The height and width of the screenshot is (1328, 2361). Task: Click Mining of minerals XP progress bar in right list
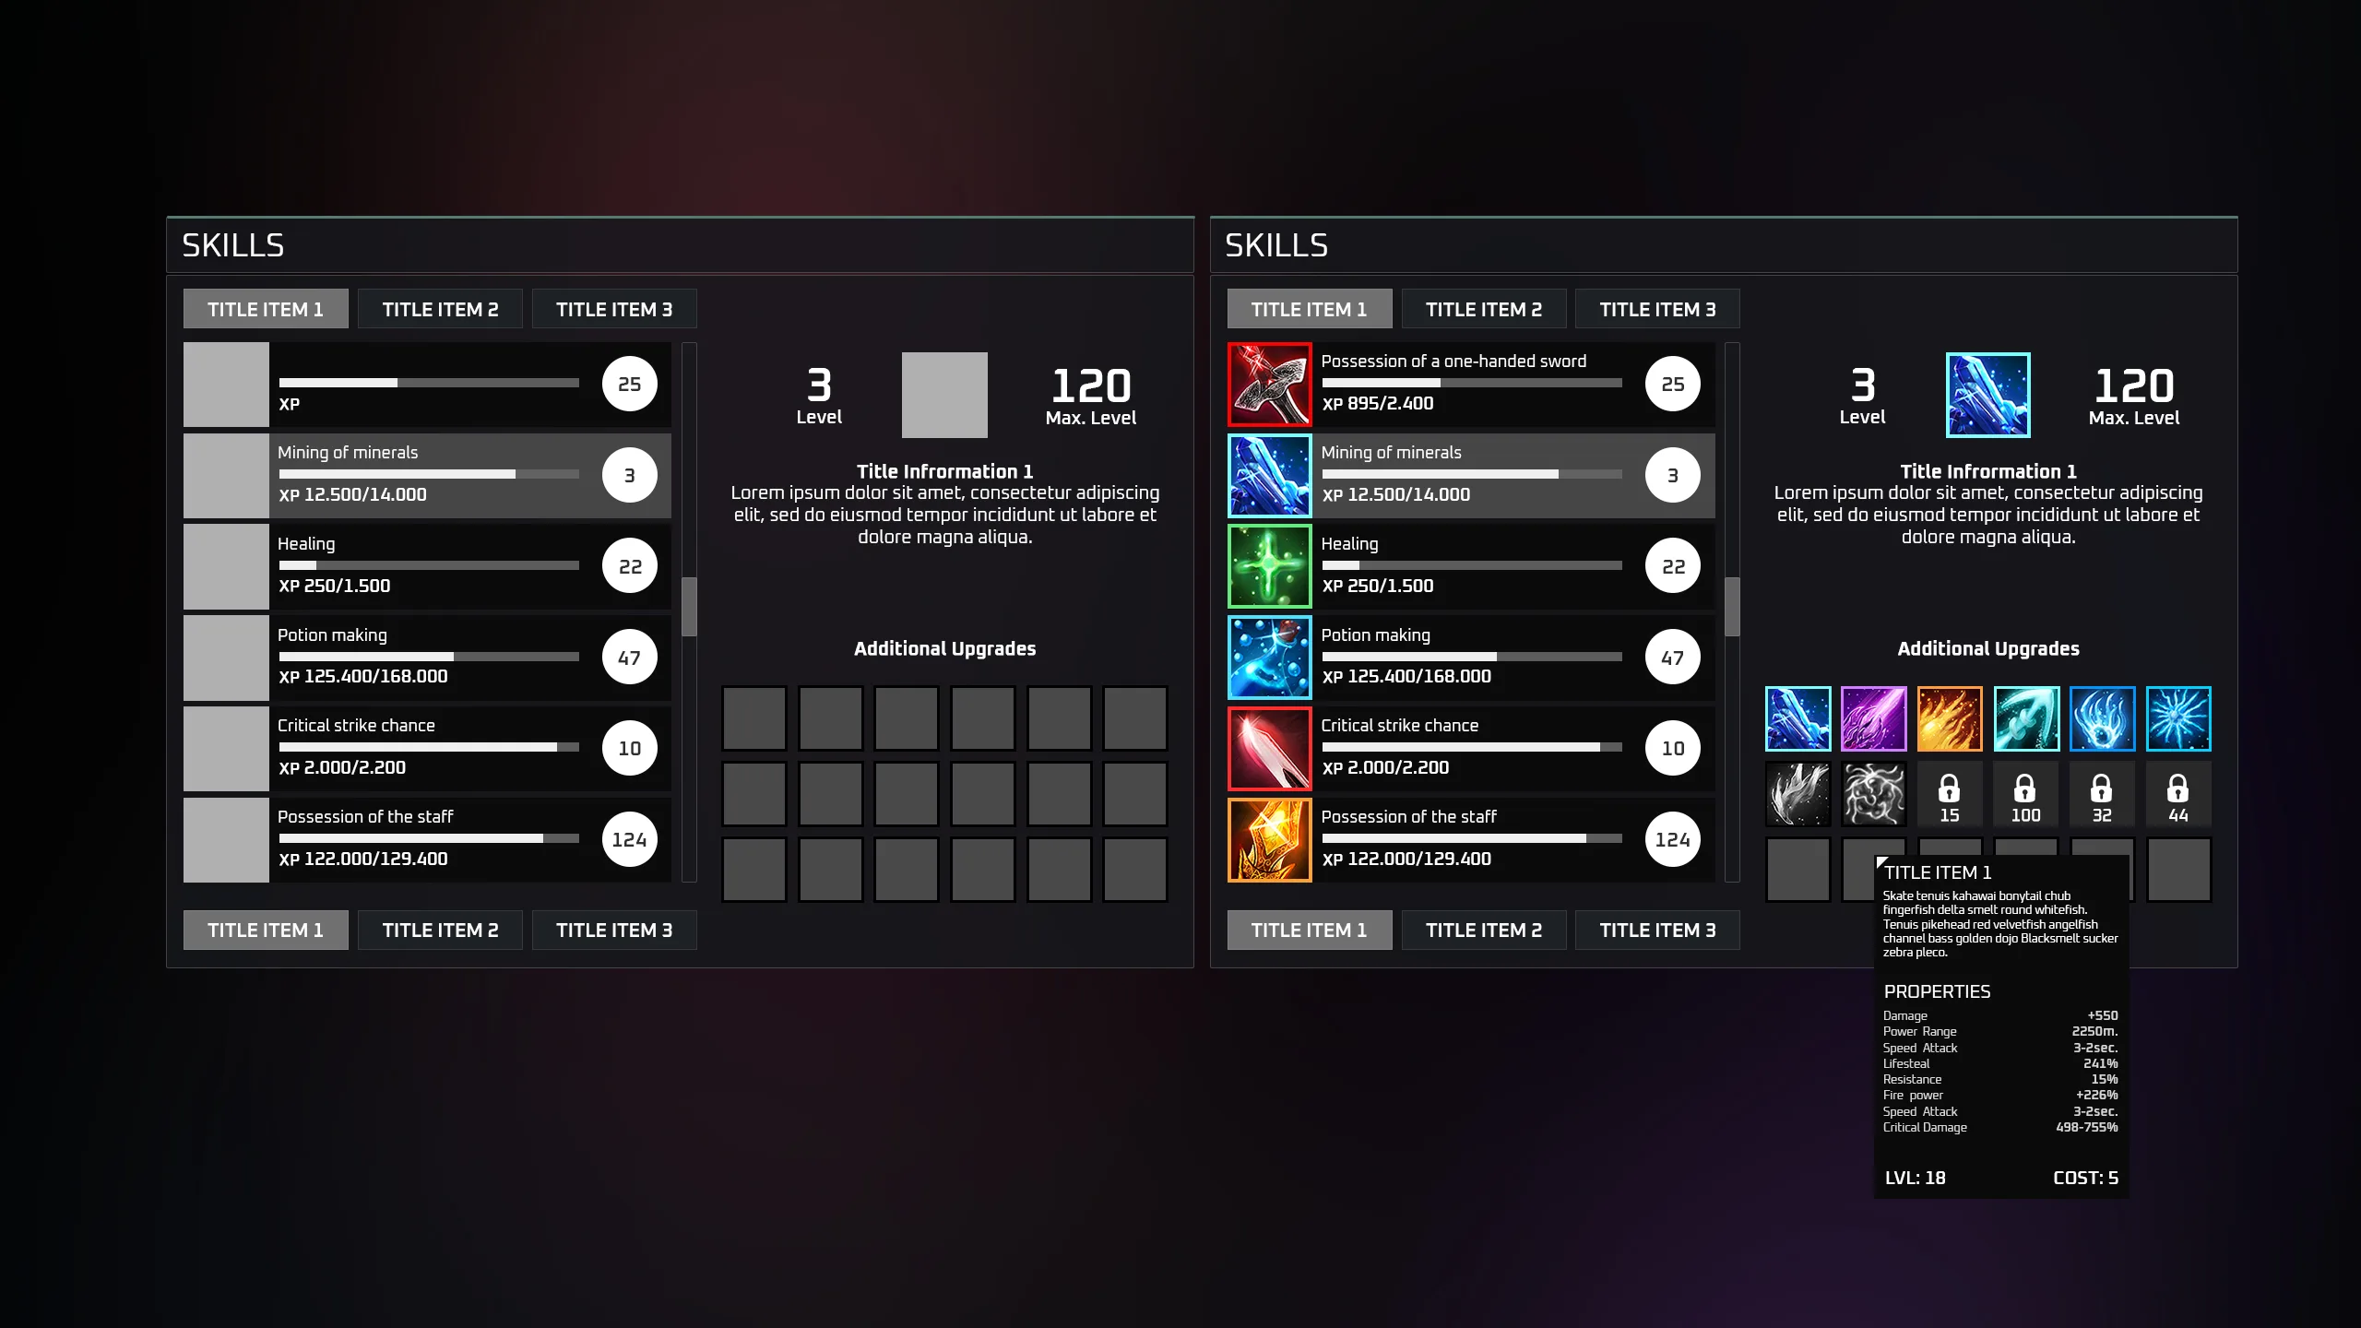coord(1471,474)
